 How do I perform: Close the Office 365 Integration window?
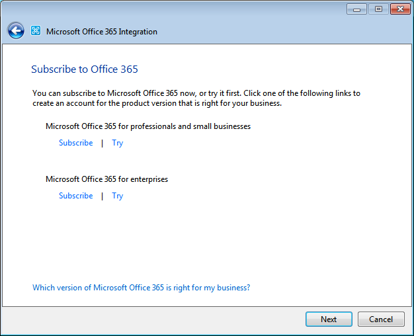coord(399,9)
